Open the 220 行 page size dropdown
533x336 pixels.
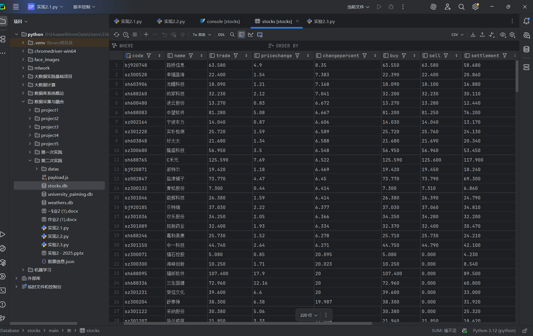coord(309,315)
